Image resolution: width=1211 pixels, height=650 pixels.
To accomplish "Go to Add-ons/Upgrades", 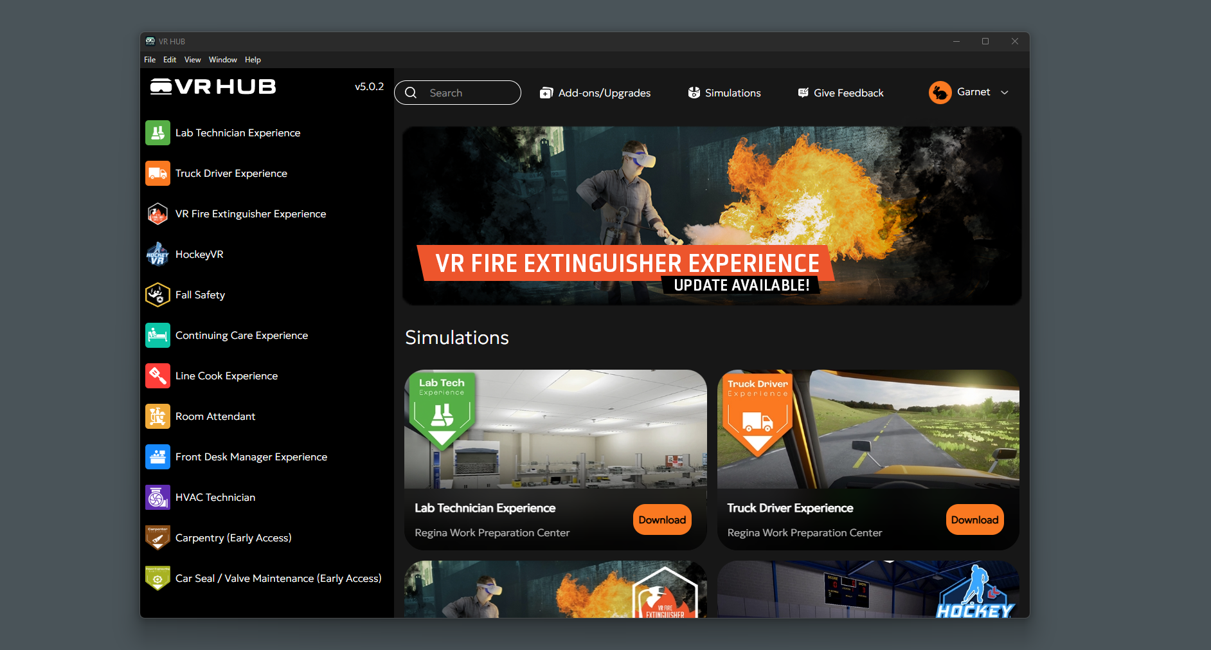I will [x=595, y=93].
